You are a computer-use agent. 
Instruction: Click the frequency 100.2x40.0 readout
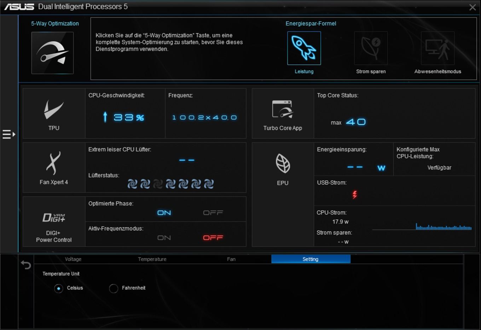pos(204,117)
